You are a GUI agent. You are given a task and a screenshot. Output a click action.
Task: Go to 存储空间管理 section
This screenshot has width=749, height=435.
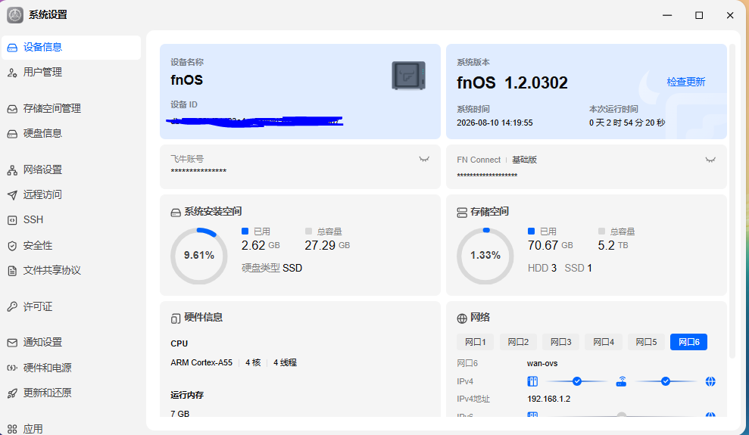tap(71, 109)
